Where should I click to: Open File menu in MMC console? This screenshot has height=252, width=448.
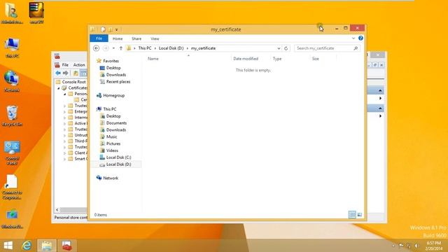[65, 65]
